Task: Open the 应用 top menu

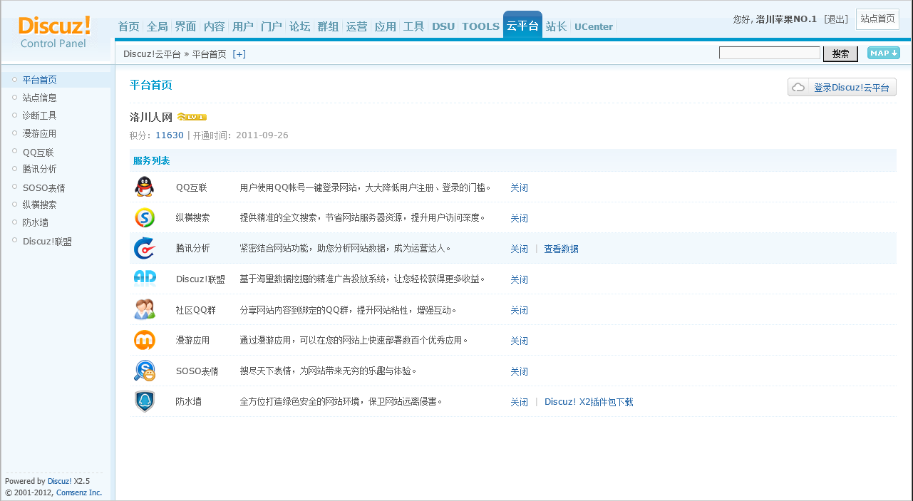Action: (386, 26)
